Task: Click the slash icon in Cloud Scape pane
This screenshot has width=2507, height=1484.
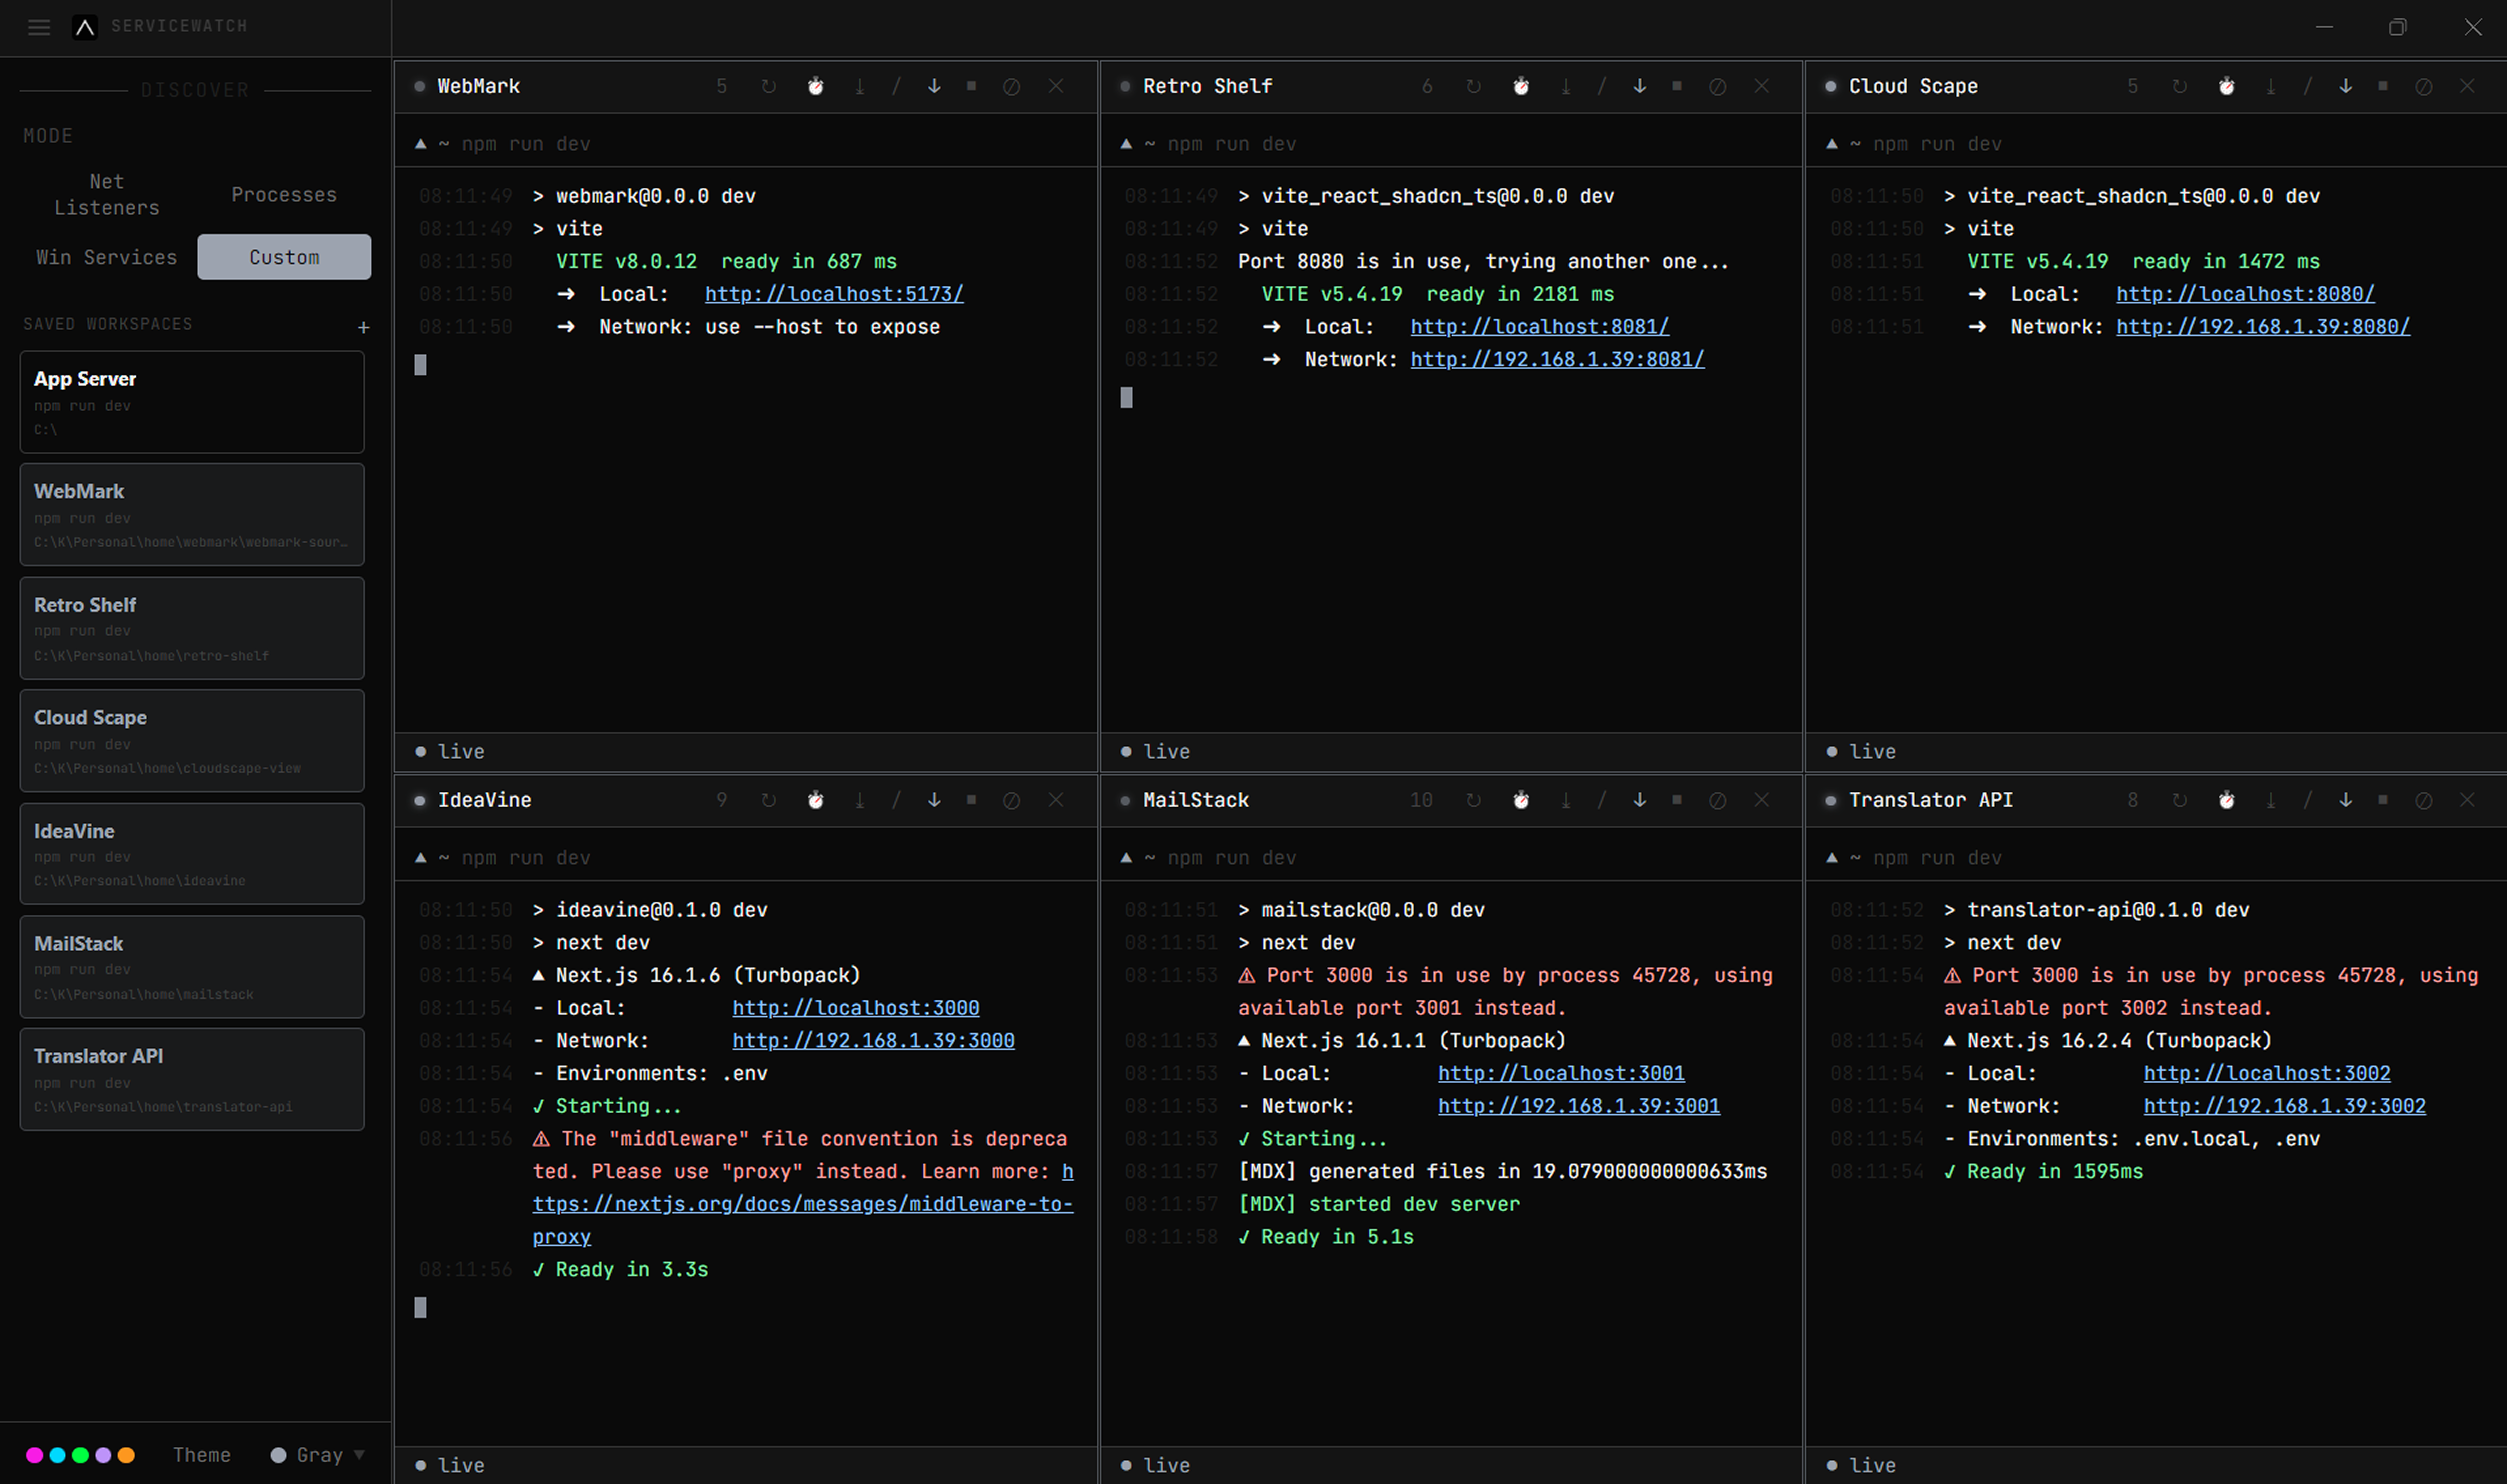Action: click(2308, 87)
